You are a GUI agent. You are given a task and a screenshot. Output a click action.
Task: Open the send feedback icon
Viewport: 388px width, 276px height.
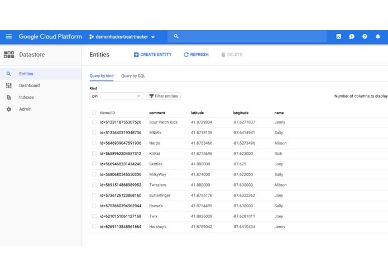[352, 37]
